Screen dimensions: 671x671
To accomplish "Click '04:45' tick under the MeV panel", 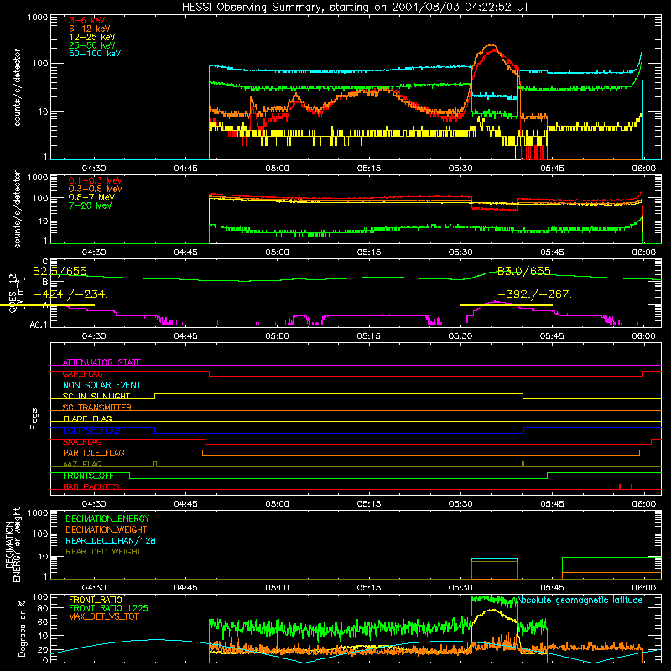I will click(185, 252).
